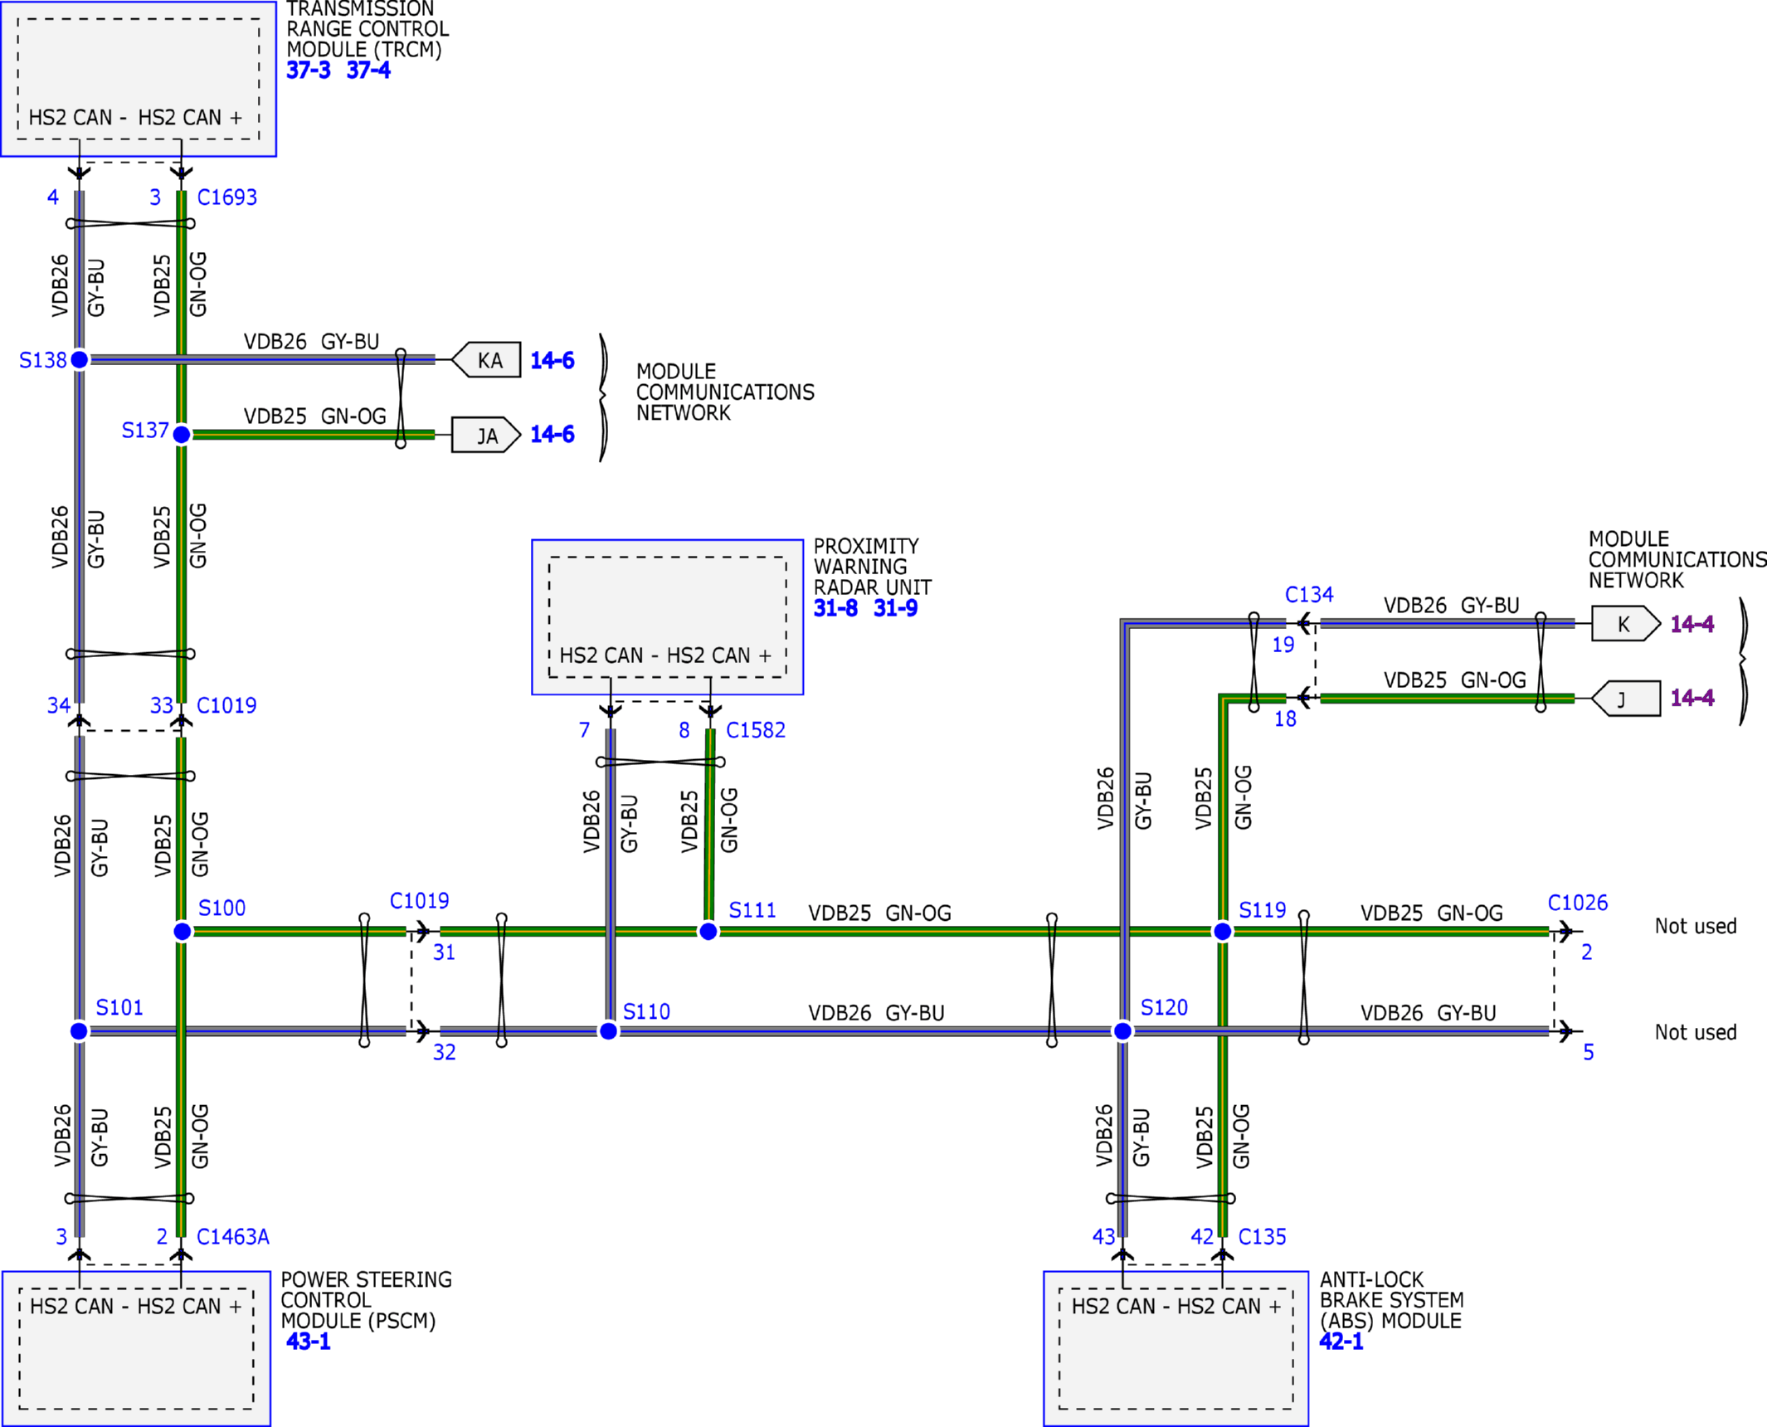This screenshot has height=1427, width=1767.
Task: Open the 42-1 ABS module reference
Action: (1341, 1342)
